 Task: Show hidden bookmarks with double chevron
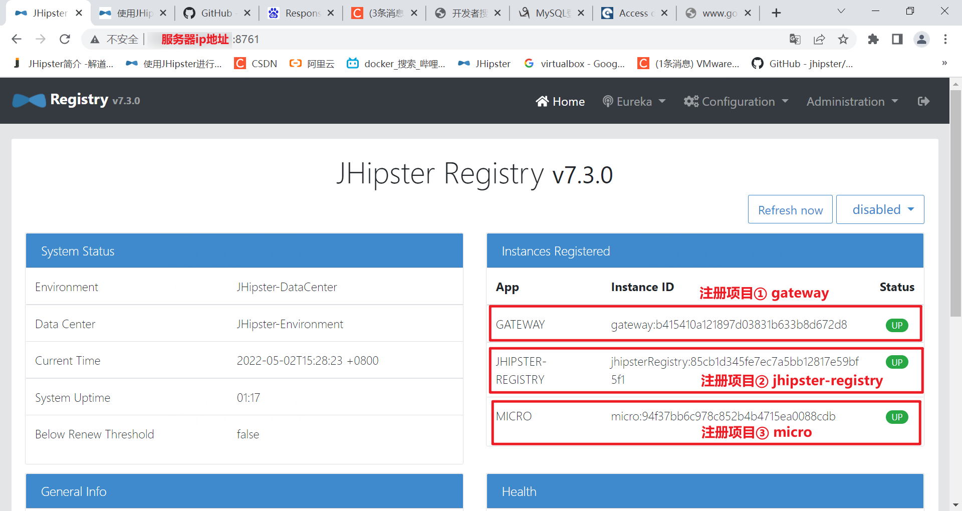[944, 63]
